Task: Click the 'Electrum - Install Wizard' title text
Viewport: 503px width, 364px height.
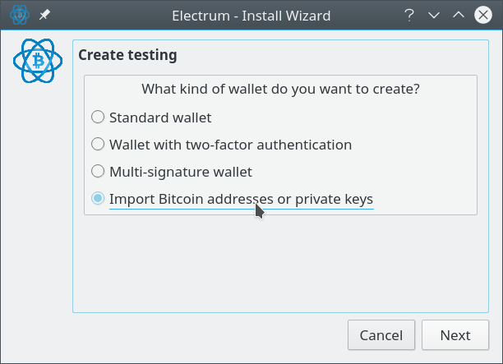Action: (251, 16)
